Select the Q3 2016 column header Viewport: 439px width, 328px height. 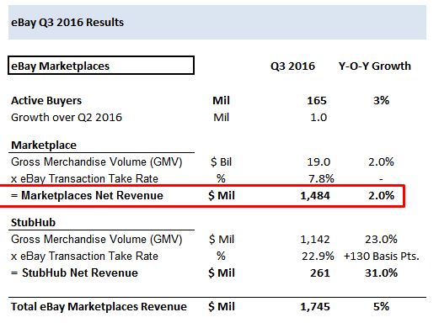coord(292,66)
